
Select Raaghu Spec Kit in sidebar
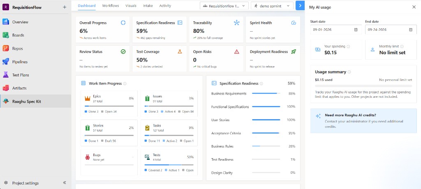click(35, 101)
